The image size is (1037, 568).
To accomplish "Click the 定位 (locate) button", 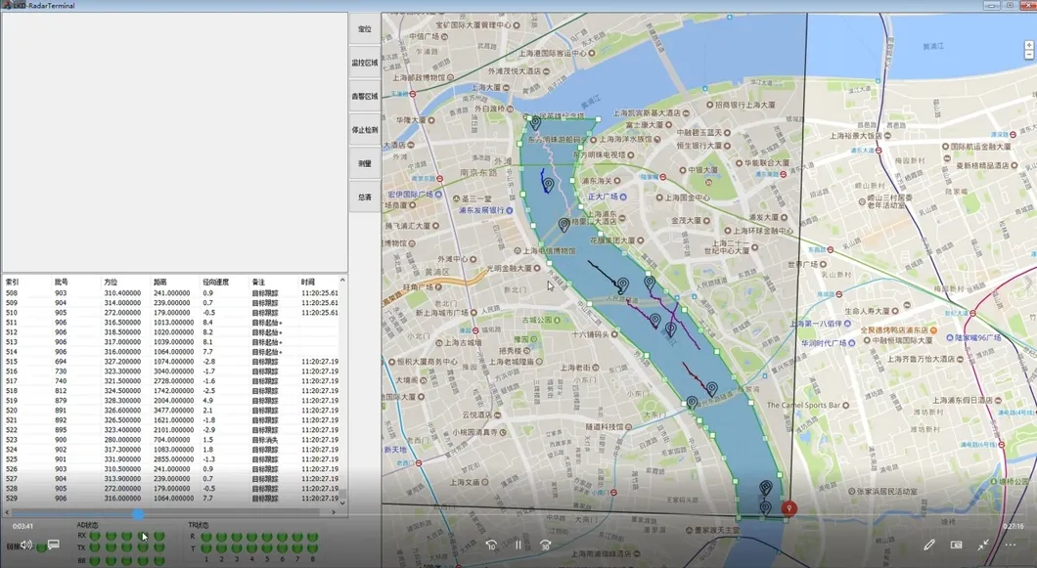I will click(x=364, y=29).
